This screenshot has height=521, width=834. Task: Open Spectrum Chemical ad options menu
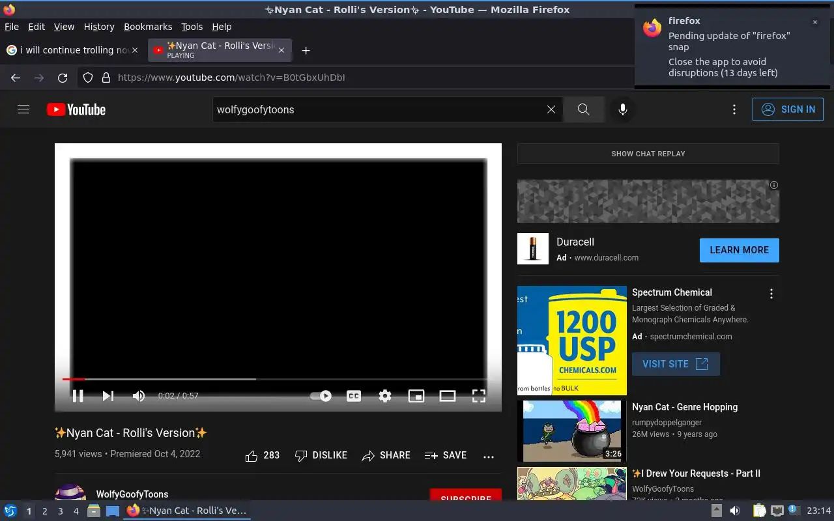[771, 294]
